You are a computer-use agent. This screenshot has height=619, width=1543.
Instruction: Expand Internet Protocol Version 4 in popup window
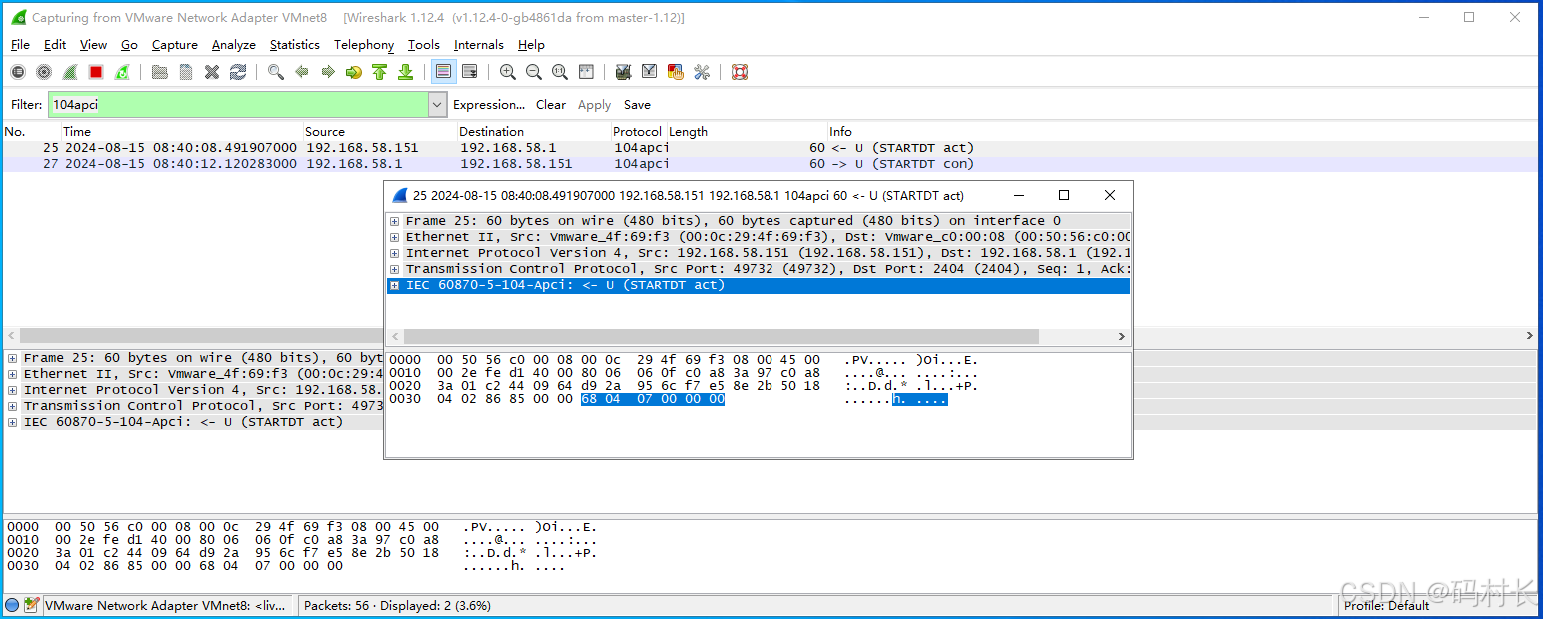[x=395, y=253]
